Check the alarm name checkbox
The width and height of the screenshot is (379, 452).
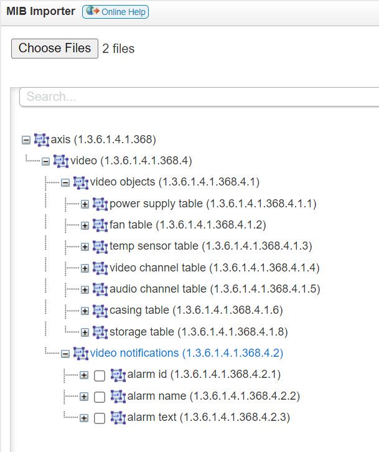point(100,397)
